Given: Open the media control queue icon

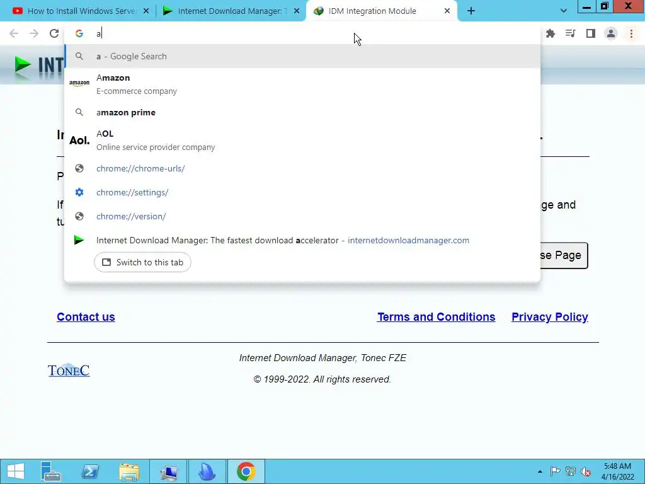Looking at the screenshot, I should [x=571, y=33].
